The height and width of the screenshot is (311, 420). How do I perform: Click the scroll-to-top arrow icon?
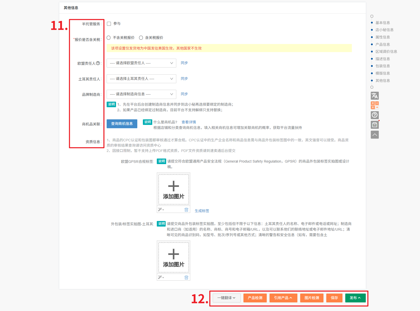pyautogui.click(x=375, y=135)
